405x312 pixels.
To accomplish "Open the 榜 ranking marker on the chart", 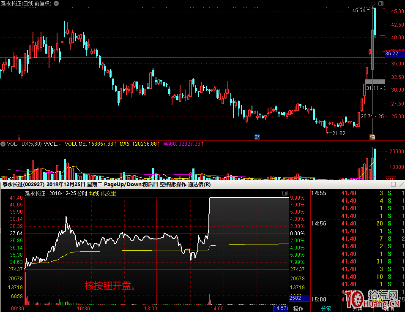I will tap(372, 137).
